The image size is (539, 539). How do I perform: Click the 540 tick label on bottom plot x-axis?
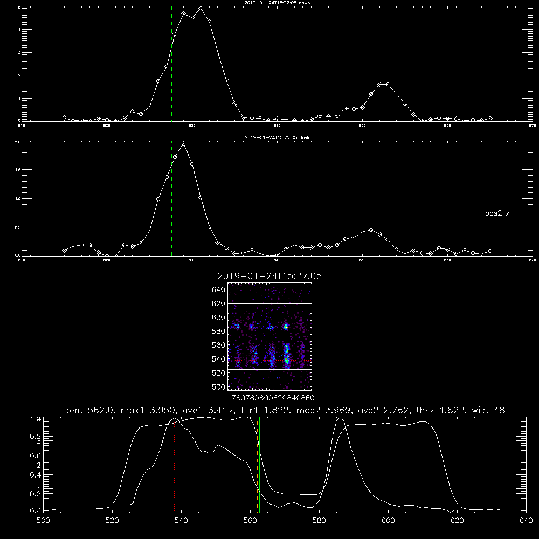[181, 521]
